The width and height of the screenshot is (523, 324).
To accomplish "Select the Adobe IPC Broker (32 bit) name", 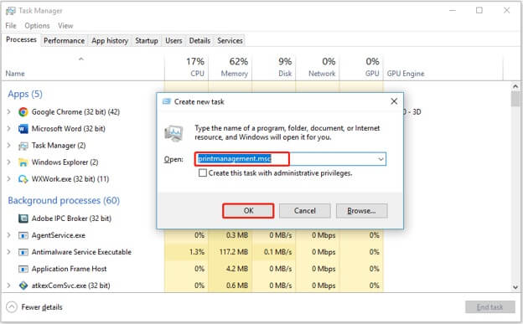I will [71, 219].
